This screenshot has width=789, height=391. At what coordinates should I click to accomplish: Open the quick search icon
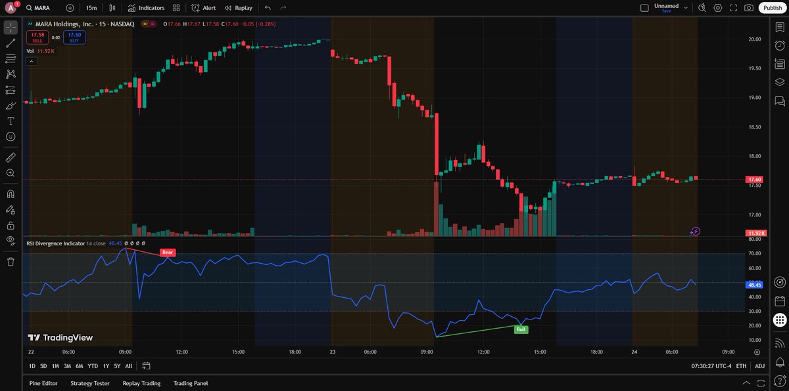click(702, 8)
